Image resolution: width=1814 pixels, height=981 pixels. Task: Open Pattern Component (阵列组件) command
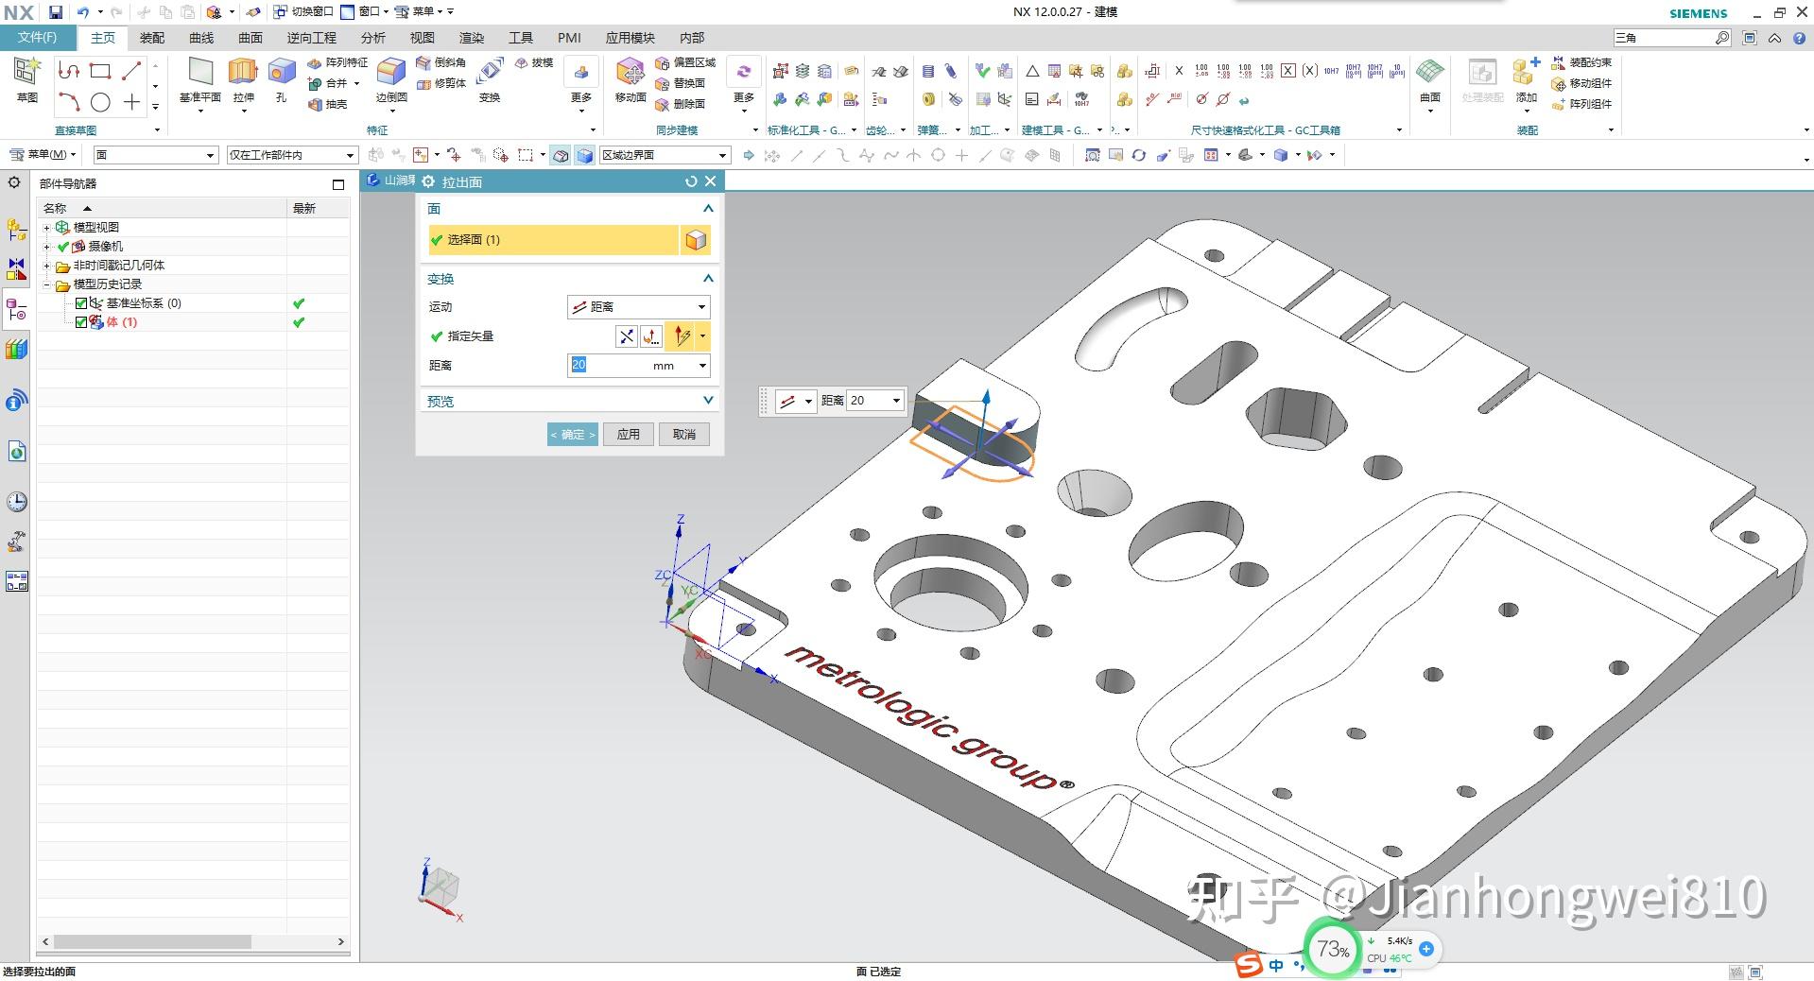pyautogui.click(x=1581, y=104)
